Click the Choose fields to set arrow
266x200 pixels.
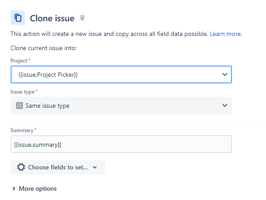[95, 168]
